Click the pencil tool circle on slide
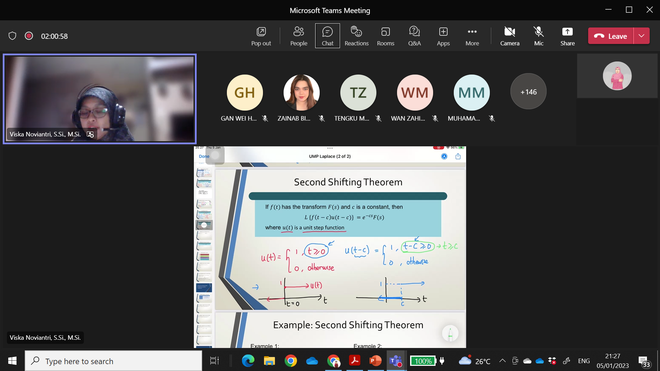The width and height of the screenshot is (660, 371). pyautogui.click(x=450, y=333)
